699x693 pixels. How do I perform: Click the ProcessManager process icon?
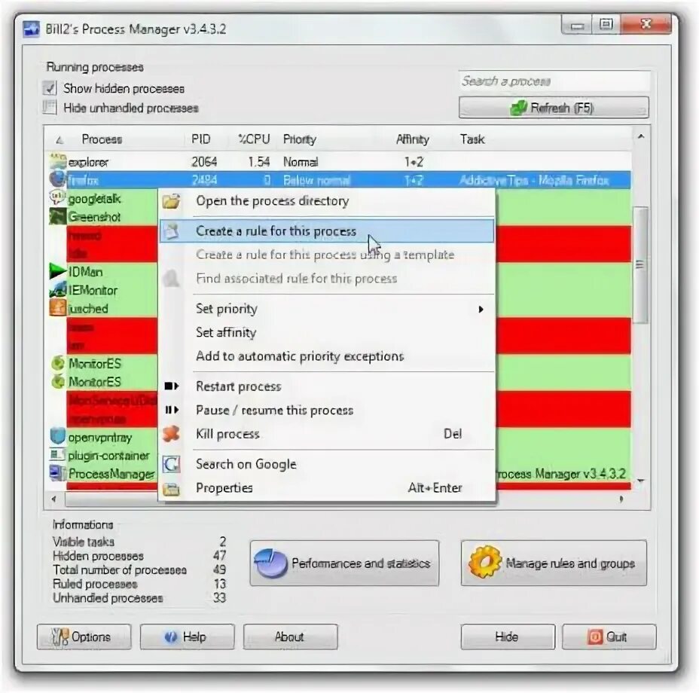click(58, 473)
